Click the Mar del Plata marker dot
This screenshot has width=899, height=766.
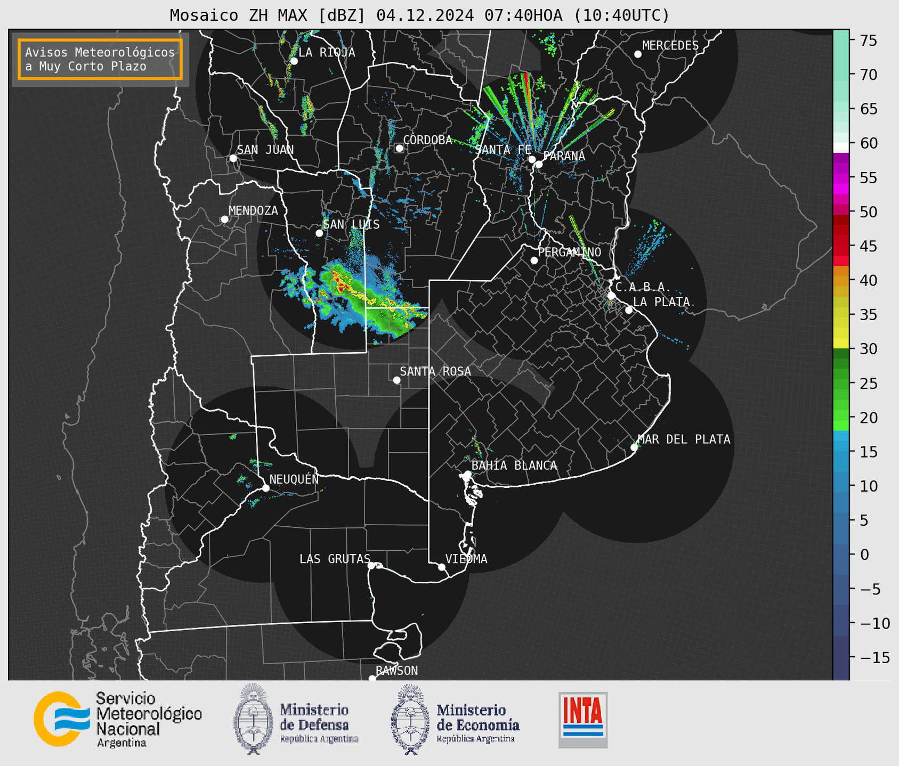[634, 447]
